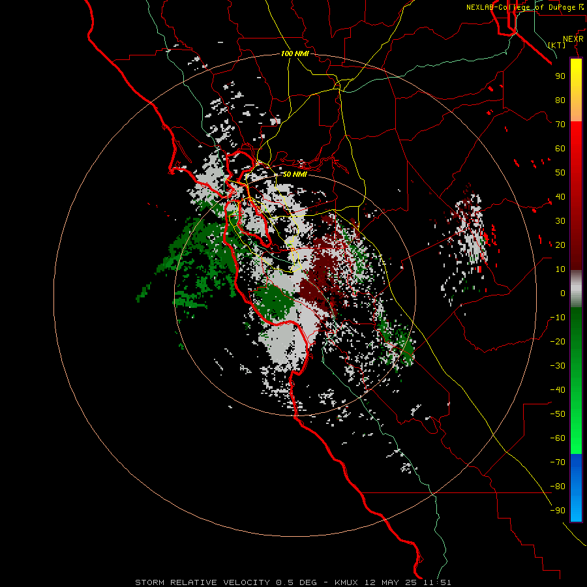Click the 30 value on the velocity scale
Viewport: 587px width, 587px height.
coord(560,221)
